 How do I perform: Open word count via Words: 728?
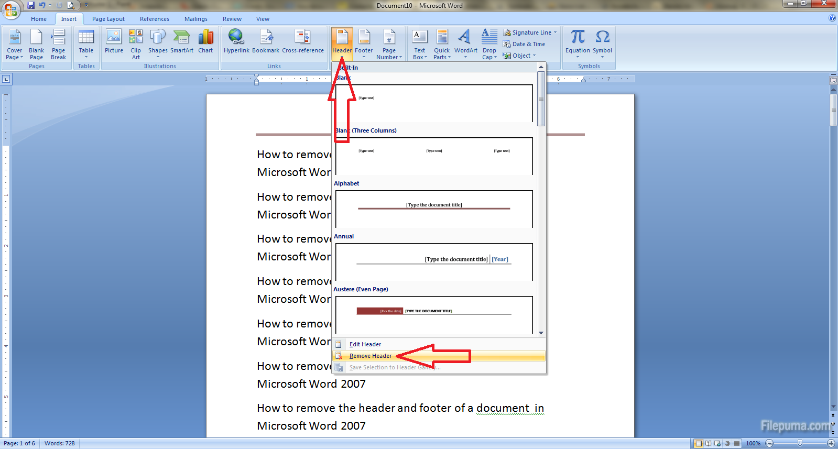[x=60, y=443]
